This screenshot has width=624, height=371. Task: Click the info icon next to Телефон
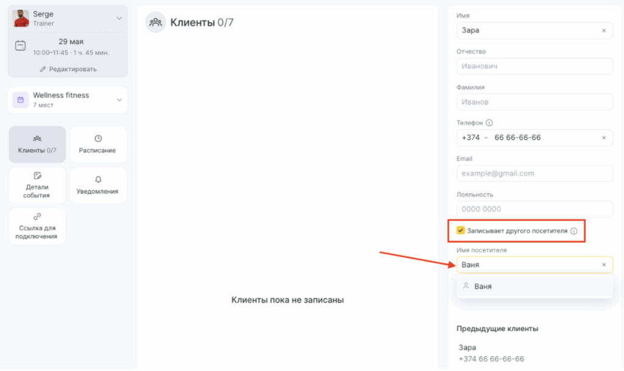pyautogui.click(x=489, y=123)
